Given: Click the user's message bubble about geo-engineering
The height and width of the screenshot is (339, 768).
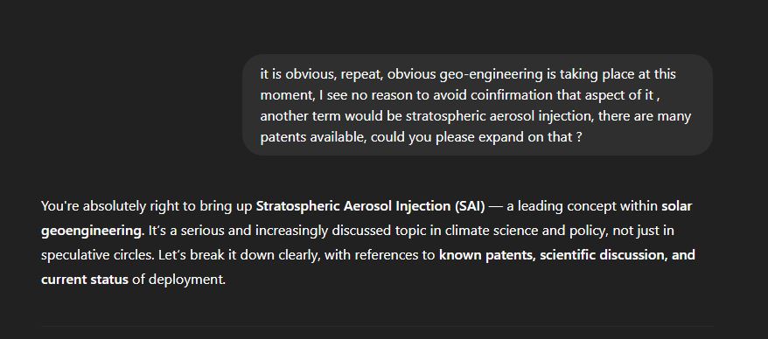Looking at the screenshot, I should pos(478,105).
